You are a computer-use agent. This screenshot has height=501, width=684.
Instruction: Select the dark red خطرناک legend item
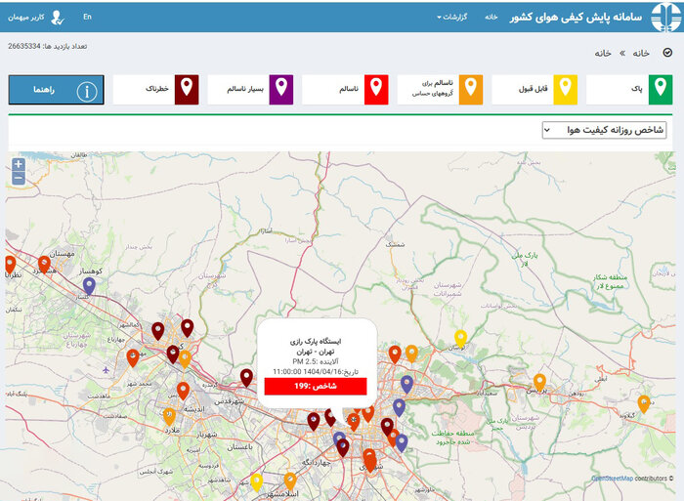coord(186,89)
